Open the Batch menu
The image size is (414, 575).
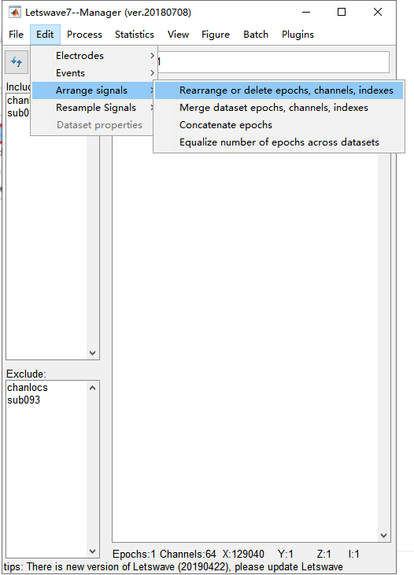point(256,35)
